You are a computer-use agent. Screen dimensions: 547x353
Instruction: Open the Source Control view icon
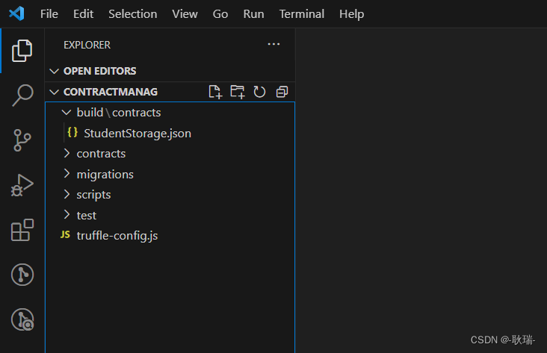tap(22, 140)
